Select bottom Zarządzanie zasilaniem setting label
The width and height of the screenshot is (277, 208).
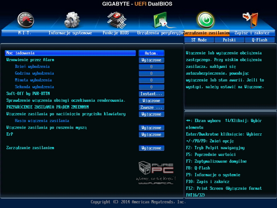(30, 148)
